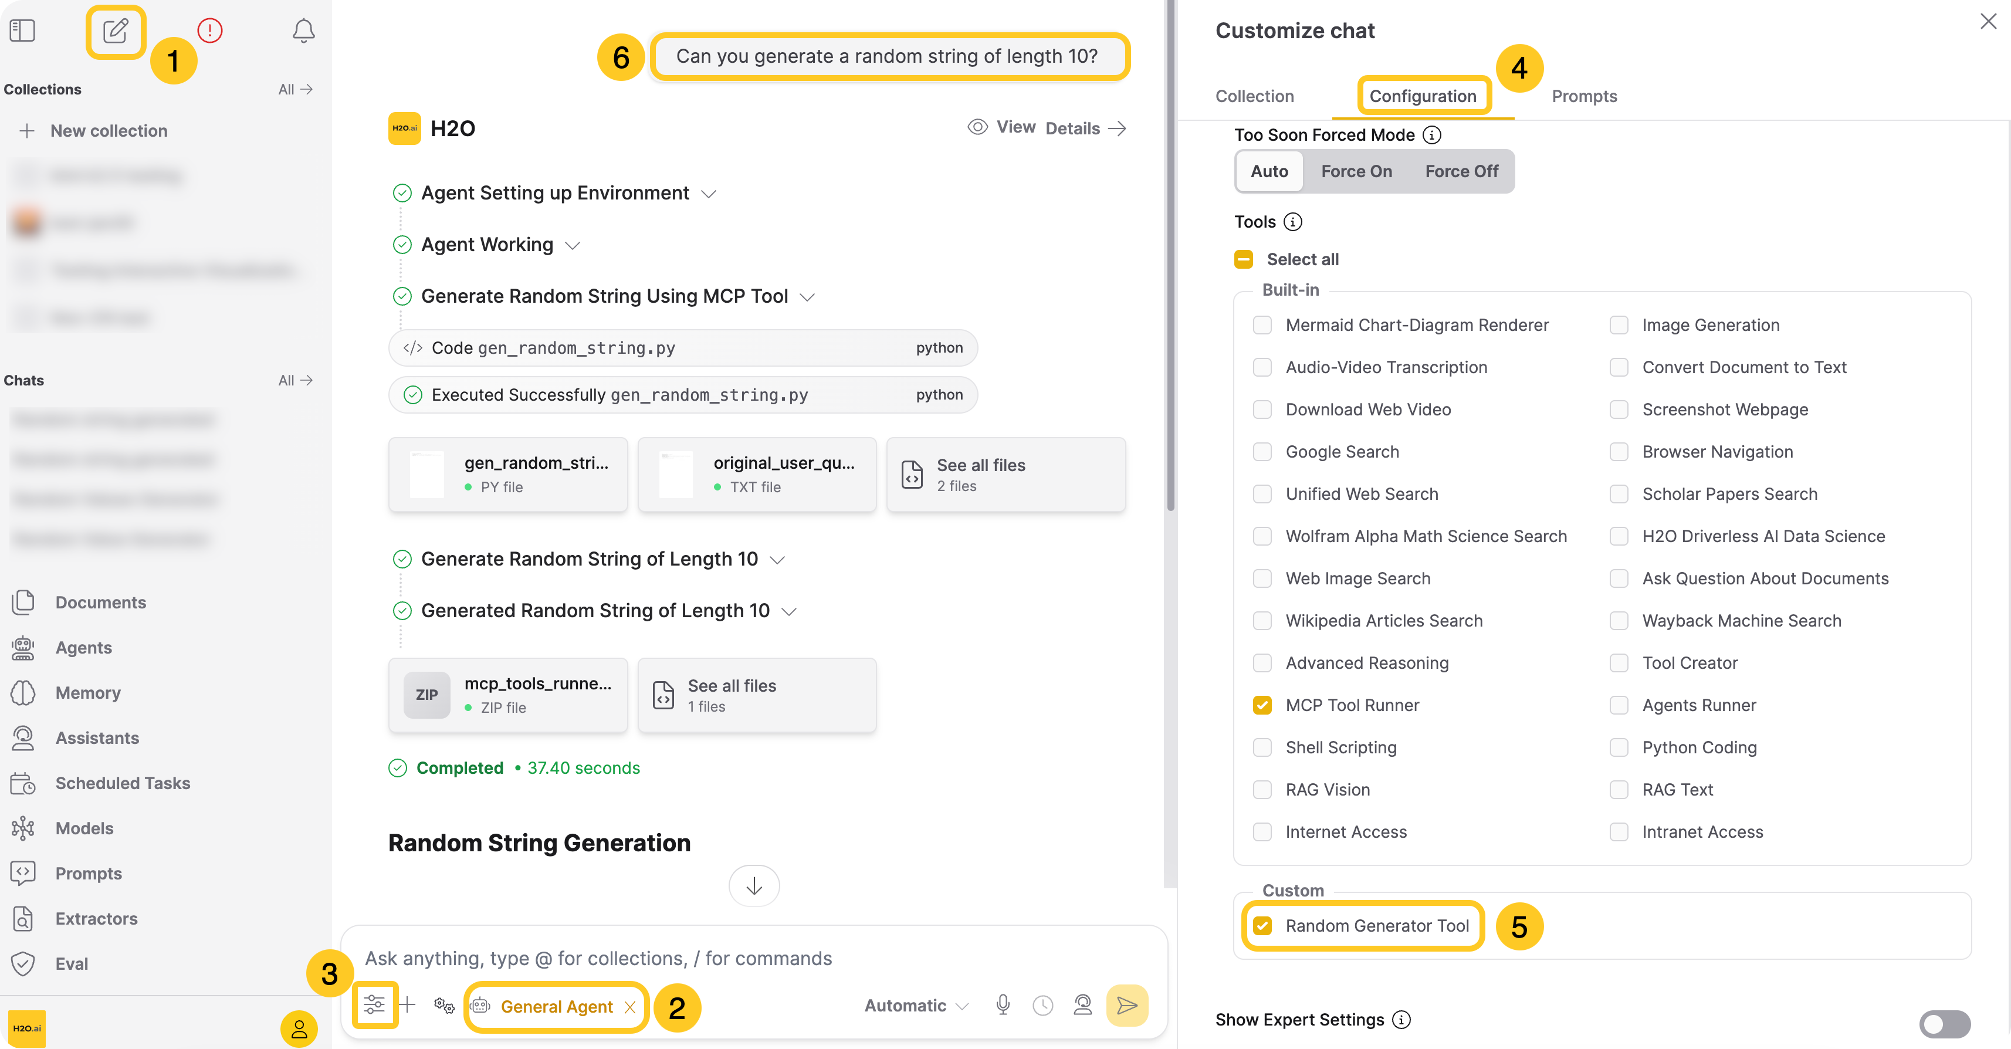Check the Google Search tool
The image size is (2011, 1049).
[1262, 451]
